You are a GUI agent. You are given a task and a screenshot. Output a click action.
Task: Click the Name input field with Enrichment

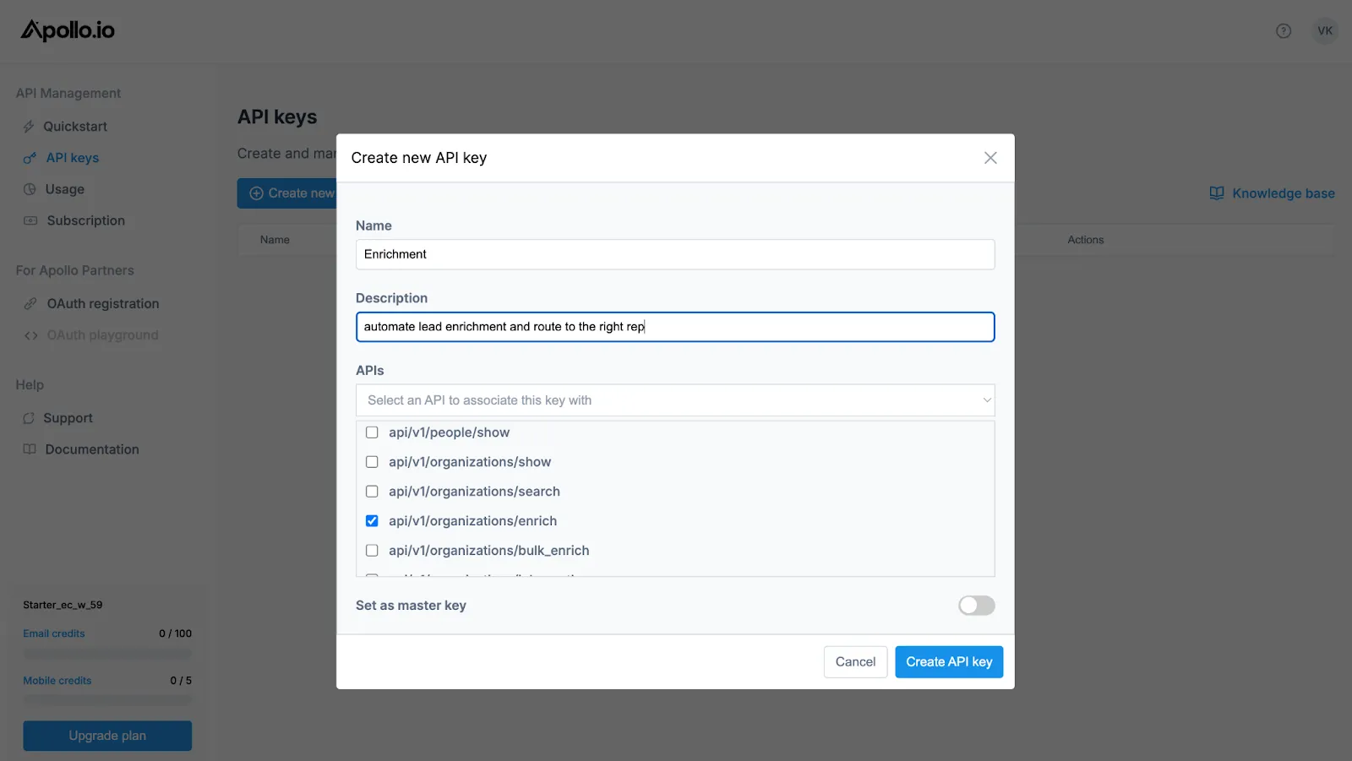click(675, 254)
